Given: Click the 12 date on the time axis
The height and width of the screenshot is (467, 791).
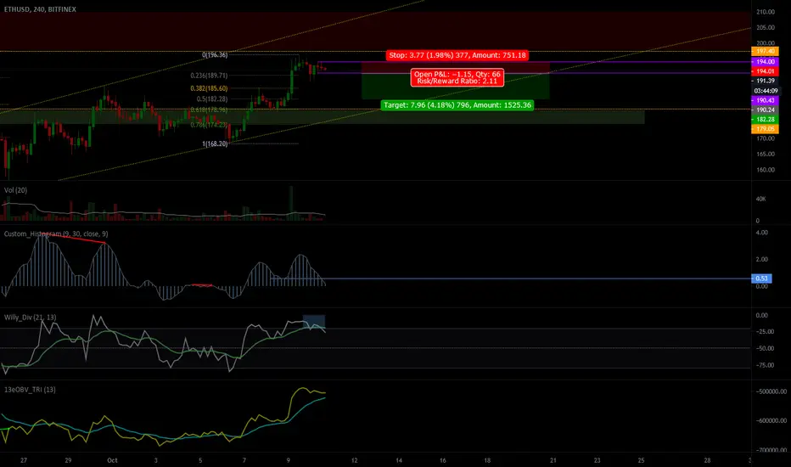Looking at the screenshot, I should pyautogui.click(x=355, y=460).
